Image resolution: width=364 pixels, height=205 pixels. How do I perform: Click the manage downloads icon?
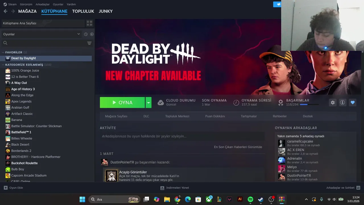(162, 188)
